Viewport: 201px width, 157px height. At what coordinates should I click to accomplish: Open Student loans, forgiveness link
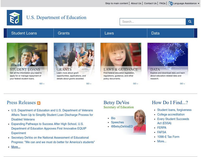174,110
